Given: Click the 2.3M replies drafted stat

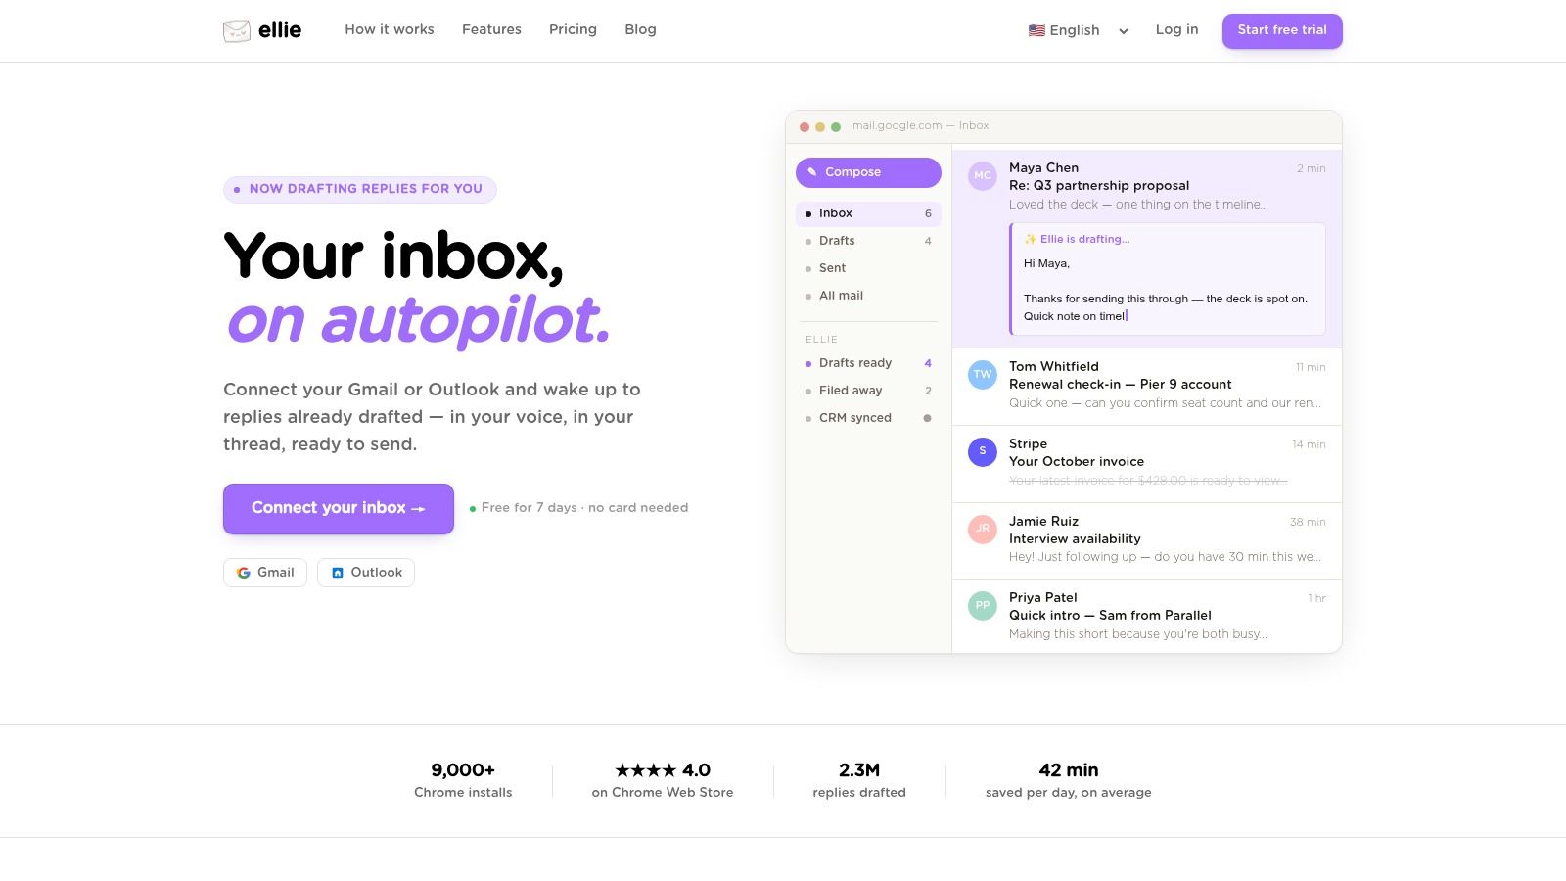Looking at the screenshot, I should 859,780.
